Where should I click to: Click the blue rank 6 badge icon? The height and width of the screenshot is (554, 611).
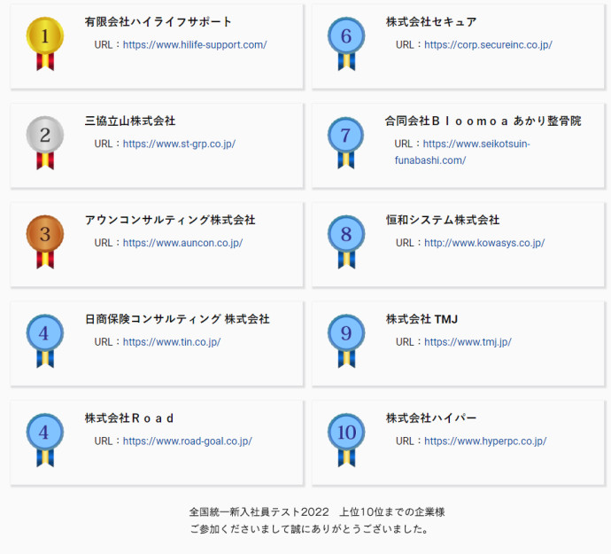346,43
